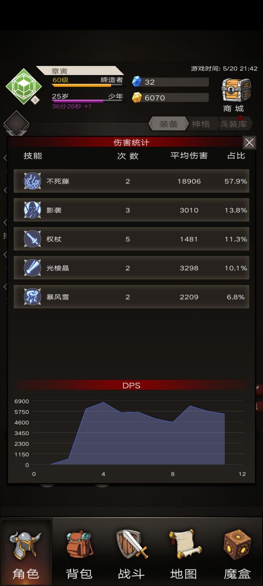Switch to the 装备 tab
This screenshot has height=586, width=263.
coord(168,124)
